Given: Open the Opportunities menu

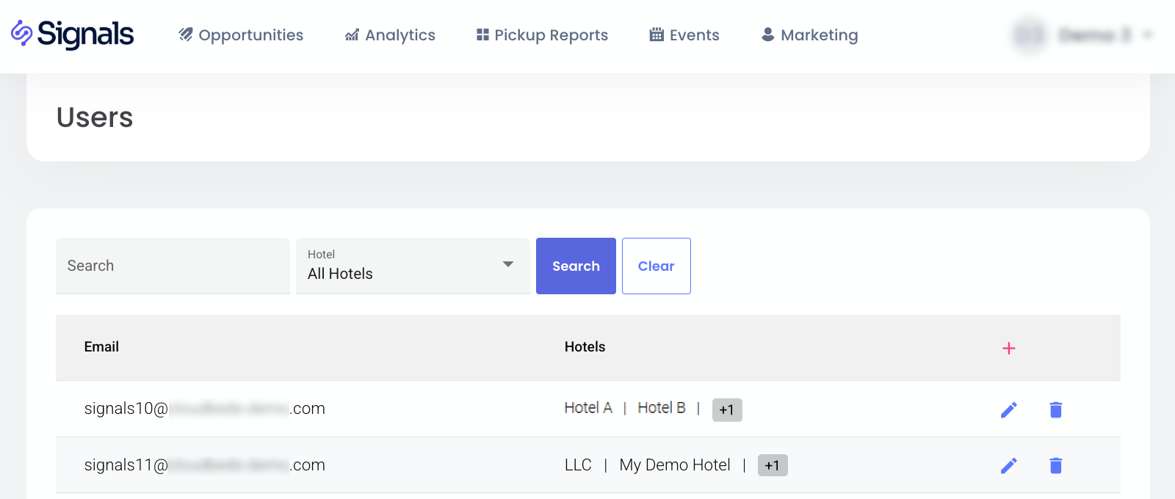Looking at the screenshot, I should (241, 35).
